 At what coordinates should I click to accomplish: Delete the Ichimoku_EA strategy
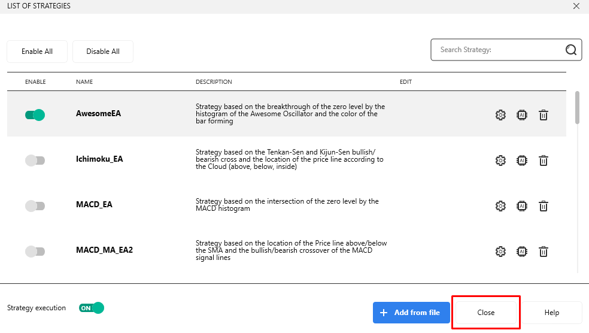(543, 161)
